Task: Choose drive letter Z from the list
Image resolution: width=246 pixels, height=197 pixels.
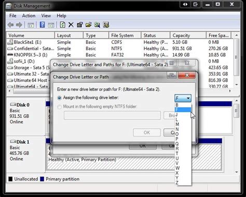Action: click(183, 183)
